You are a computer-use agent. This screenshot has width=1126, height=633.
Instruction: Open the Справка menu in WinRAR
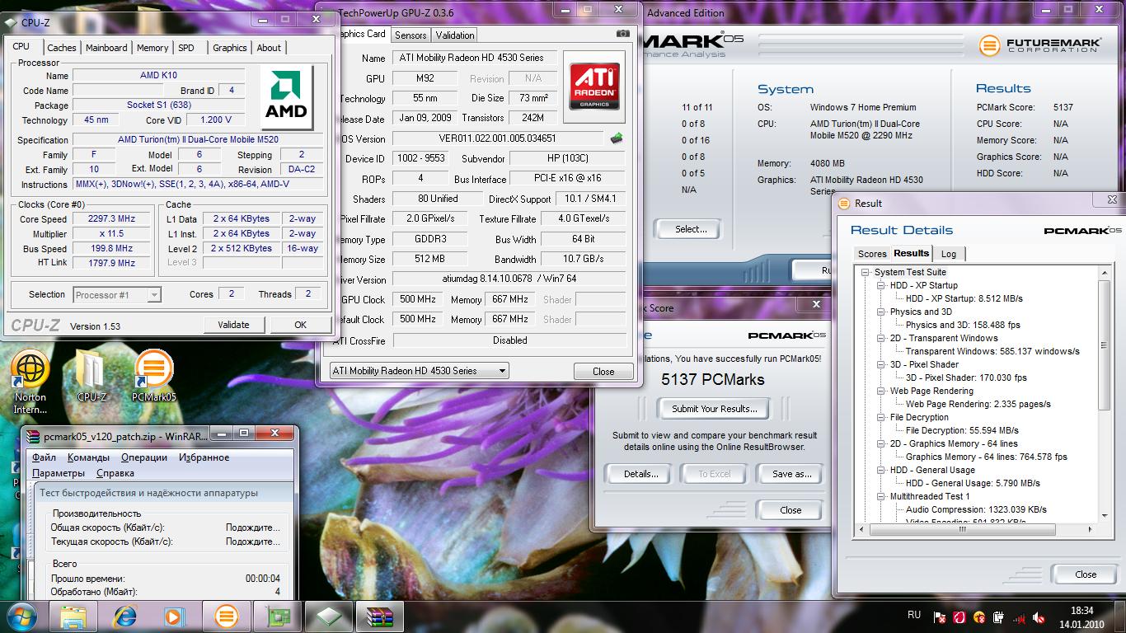tap(115, 473)
